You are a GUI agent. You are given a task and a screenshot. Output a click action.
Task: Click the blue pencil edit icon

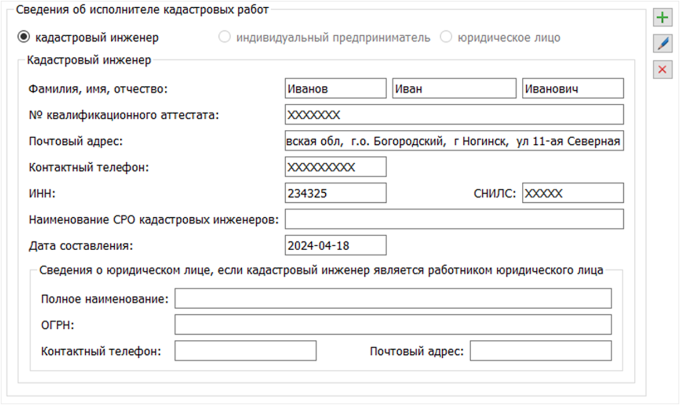(662, 43)
